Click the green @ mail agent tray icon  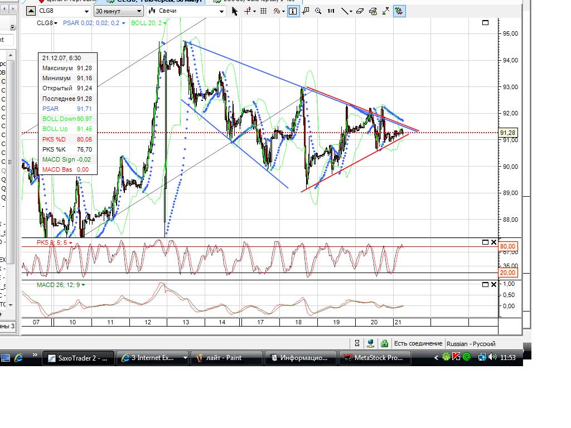coord(467,357)
